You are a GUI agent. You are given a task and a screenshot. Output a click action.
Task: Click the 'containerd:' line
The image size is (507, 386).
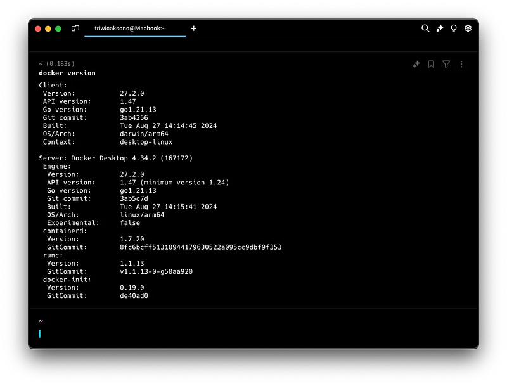[x=65, y=231]
